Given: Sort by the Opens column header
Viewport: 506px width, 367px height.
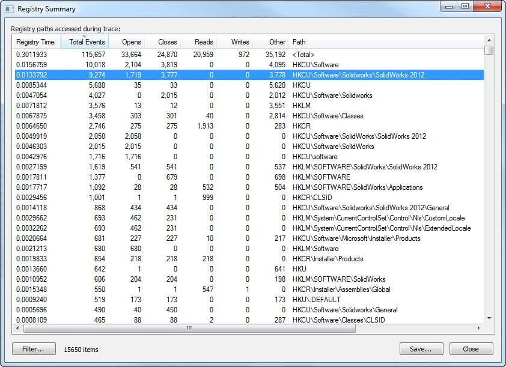Looking at the screenshot, I should tap(127, 42).
